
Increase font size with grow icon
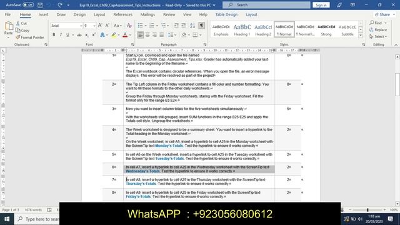100,26
